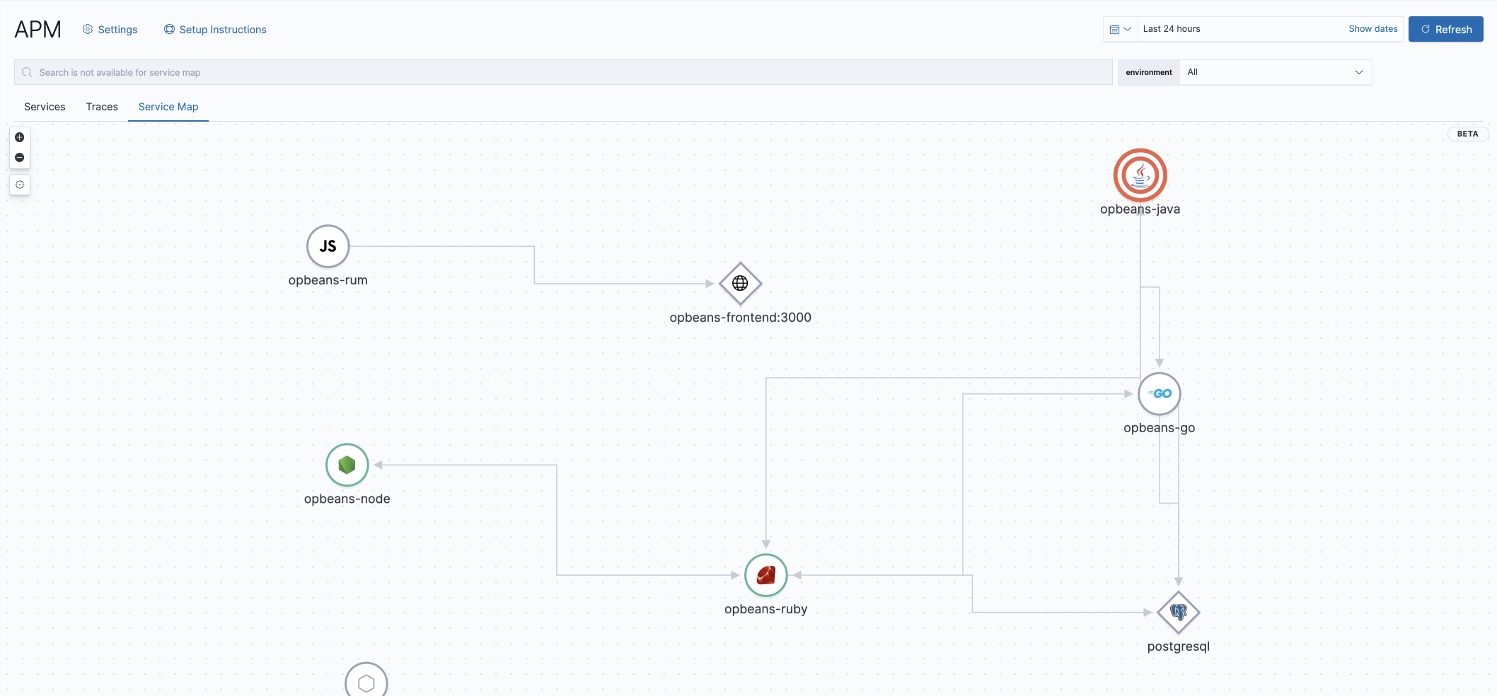Click the Refresh button

coord(1445,29)
